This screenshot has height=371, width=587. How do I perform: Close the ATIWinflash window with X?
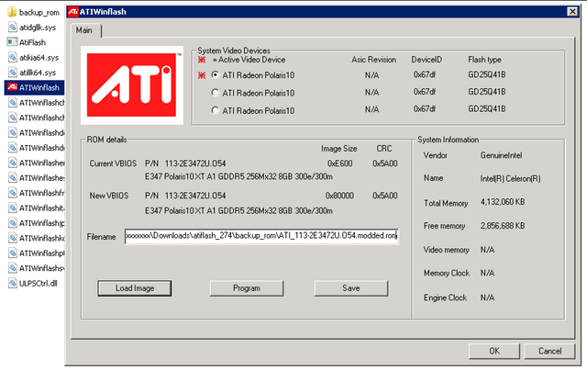[x=572, y=12]
